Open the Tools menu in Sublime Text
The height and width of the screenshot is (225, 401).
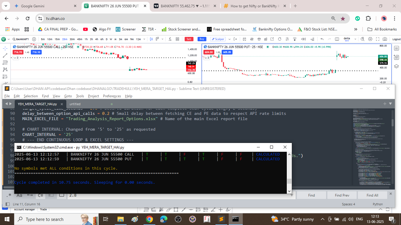(80, 96)
